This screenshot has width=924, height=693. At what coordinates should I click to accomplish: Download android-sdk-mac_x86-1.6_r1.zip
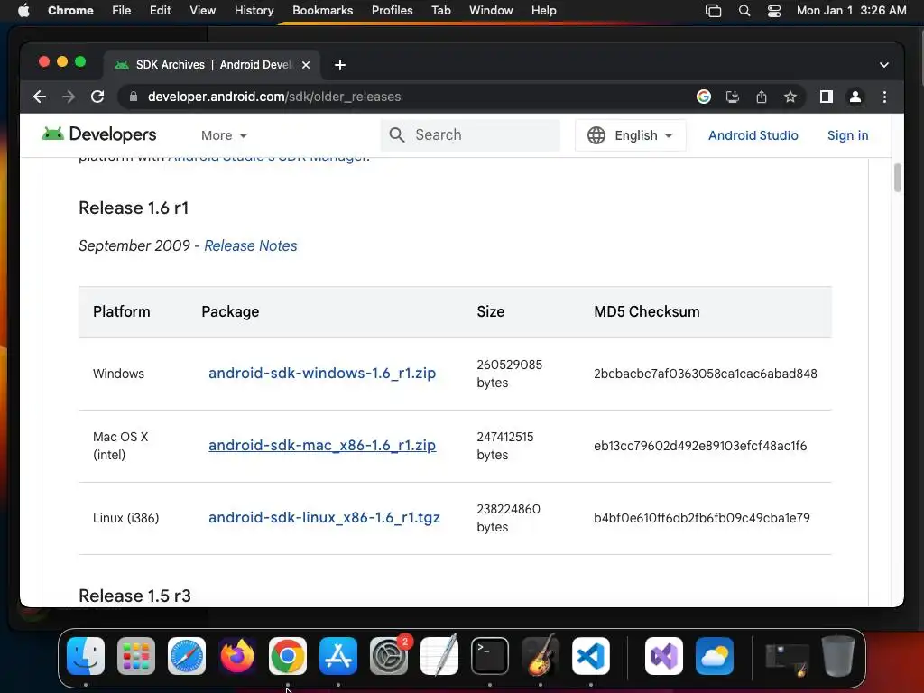coord(322,445)
